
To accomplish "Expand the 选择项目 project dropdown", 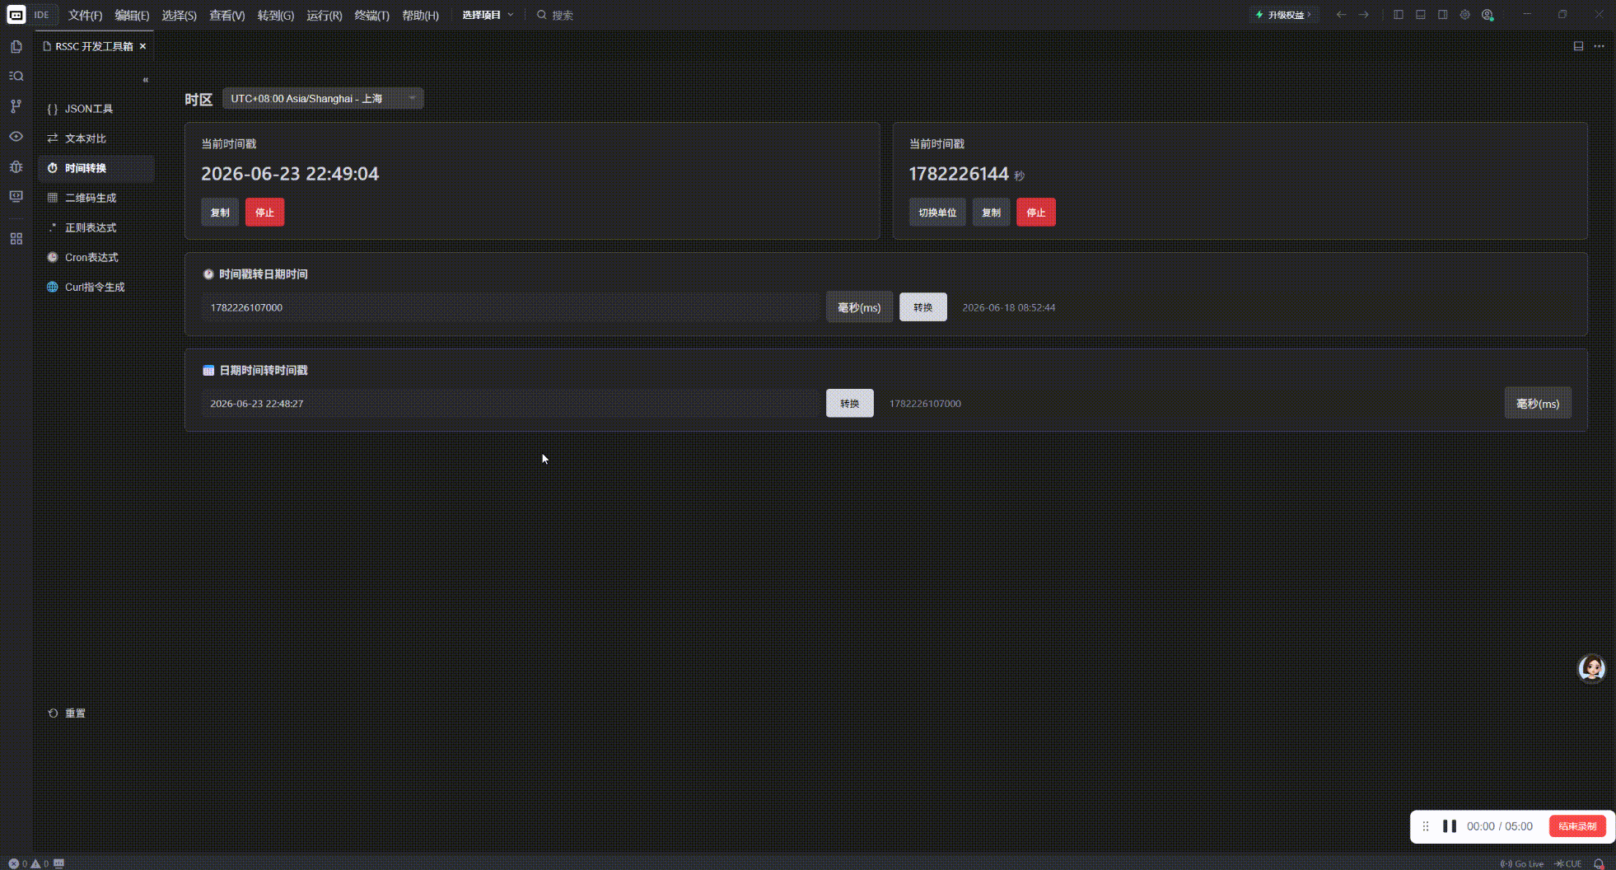I will (488, 15).
